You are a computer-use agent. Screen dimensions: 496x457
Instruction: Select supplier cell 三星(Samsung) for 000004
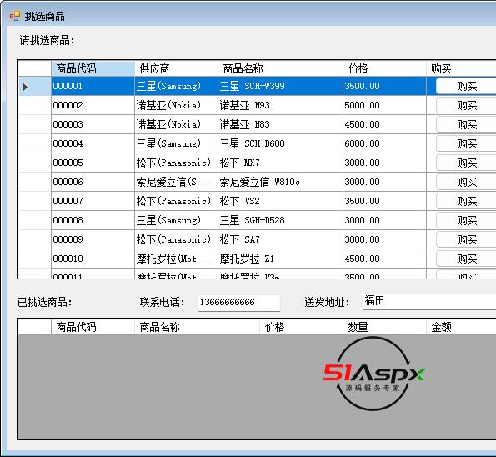pyautogui.click(x=176, y=143)
